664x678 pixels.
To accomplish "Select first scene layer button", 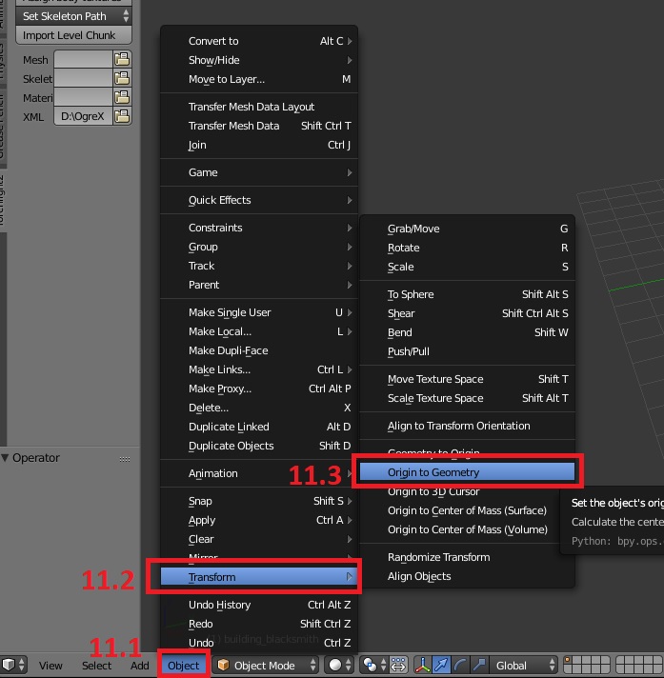I will pos(568,660).
